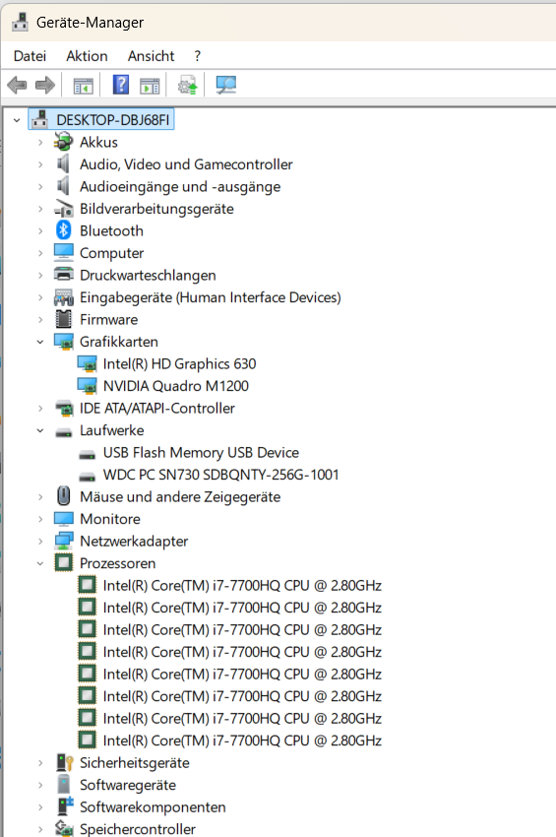Select the Bildverarbeitungsgeräte label
Image resolution: width=556 pixels, height=837 pixels.
click(x=156, y=209)
